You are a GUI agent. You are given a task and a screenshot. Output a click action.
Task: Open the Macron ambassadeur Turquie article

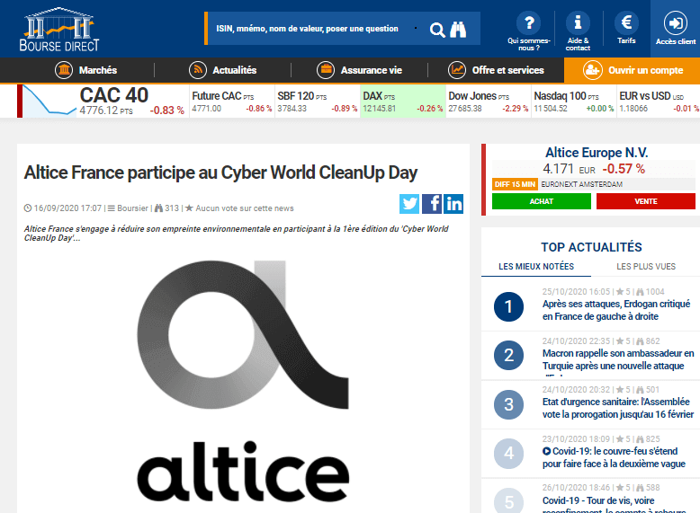click(x=618, y=359)
